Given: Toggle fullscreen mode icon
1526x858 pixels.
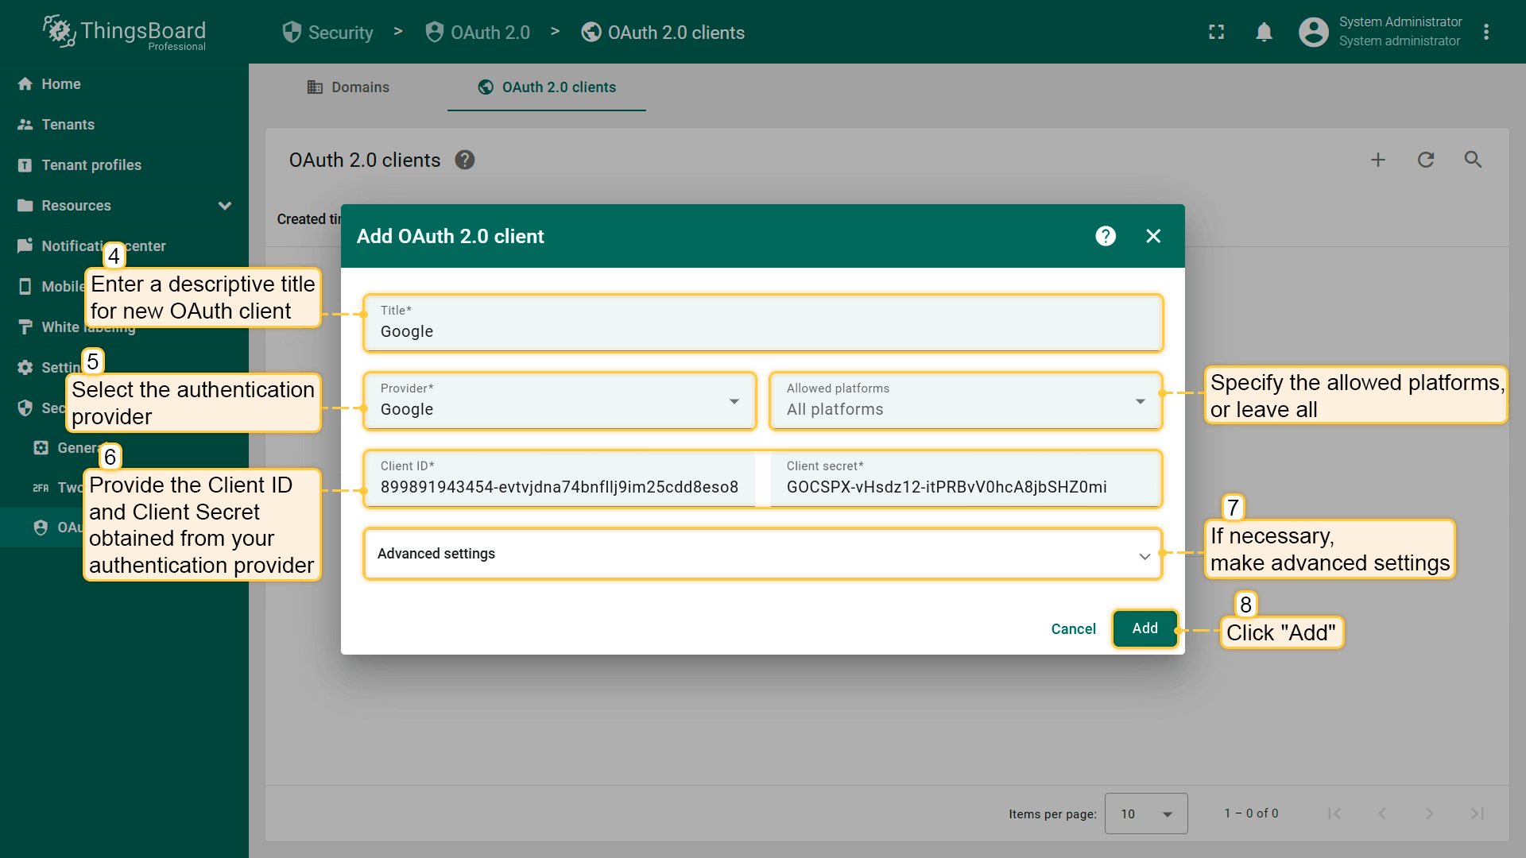Looking at the screenshot, I should click(1216, 32).
